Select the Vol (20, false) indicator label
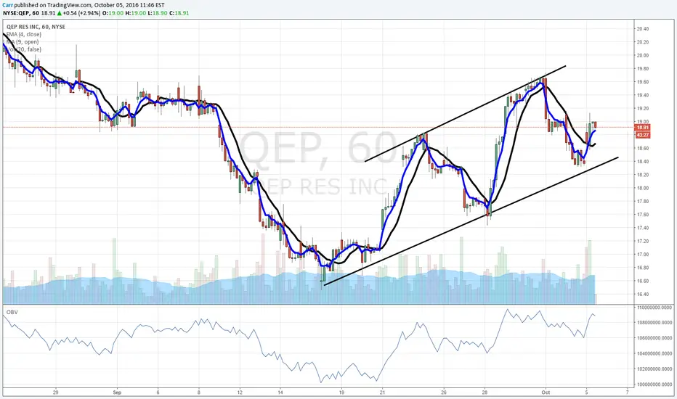The image size is (677, 399). (x=24, y=49)
